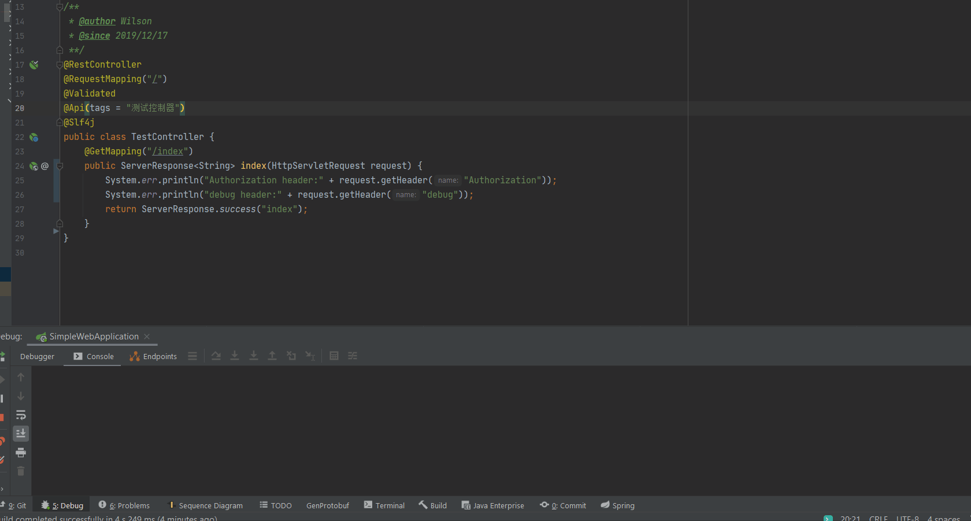
Task: Switch to the Console tab
Action: point(94,356)
